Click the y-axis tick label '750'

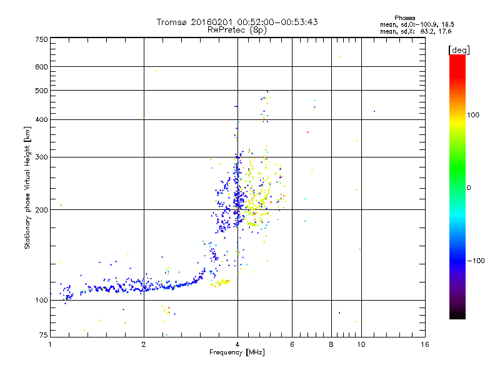[x=41, y=39]
